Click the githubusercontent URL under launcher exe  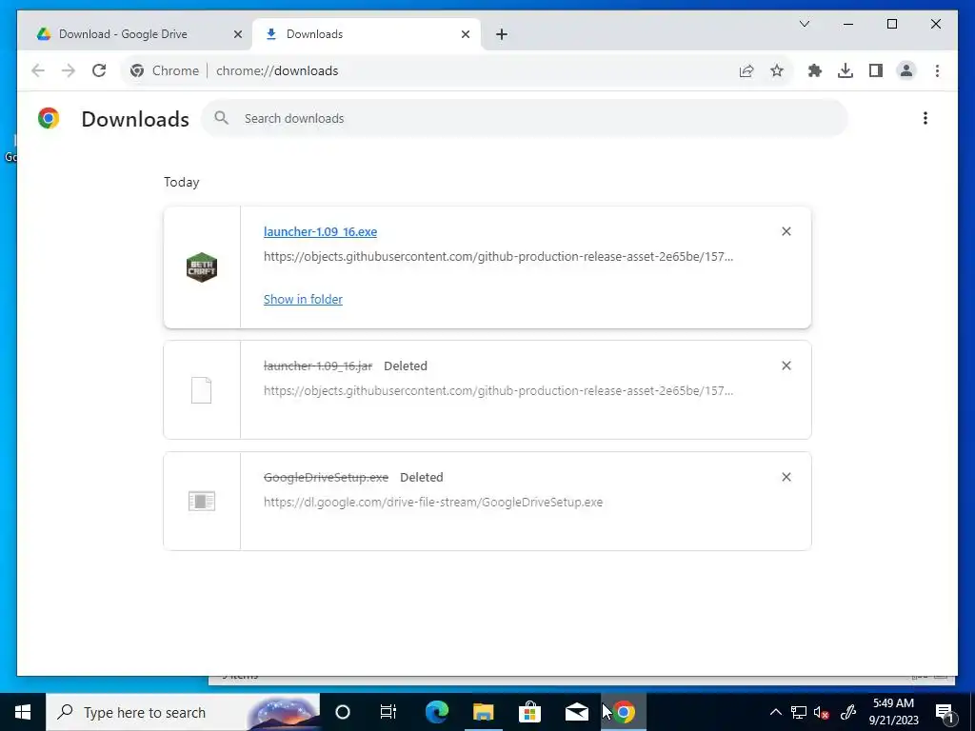click(x=498, y=257)
